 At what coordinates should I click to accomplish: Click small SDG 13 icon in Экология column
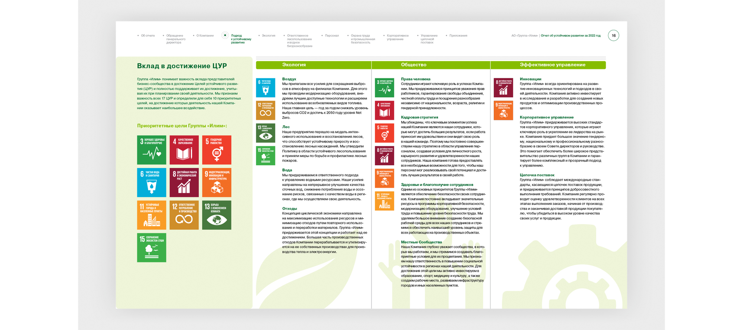click(266, 133)
